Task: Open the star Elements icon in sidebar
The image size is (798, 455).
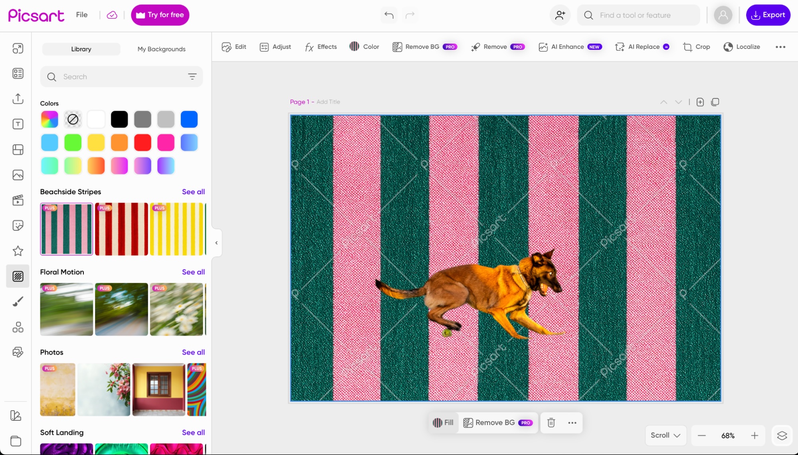Action: pyautogui.click(x=18, y=251)
